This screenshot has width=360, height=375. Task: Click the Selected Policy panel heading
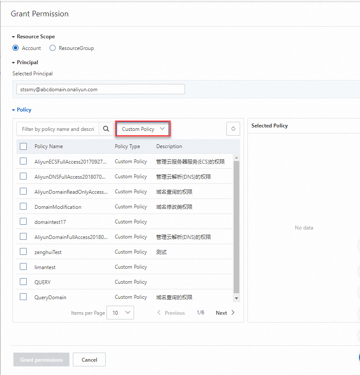click(269, 126)
